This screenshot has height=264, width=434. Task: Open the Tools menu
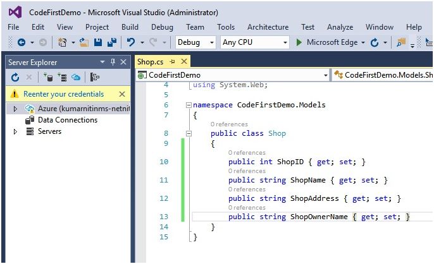pos(226,27)
